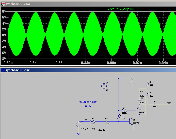Click the Q1 transistor symbol
176x139 pixels.
(x=137, y=111)
